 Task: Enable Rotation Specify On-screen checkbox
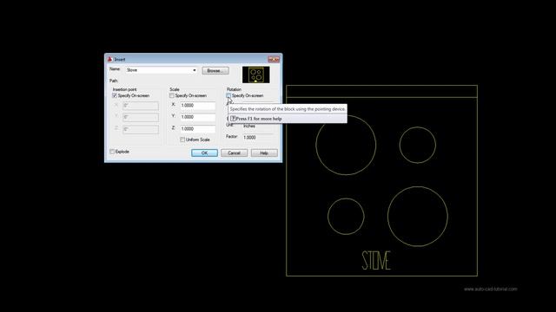click(x=228, y=95)
